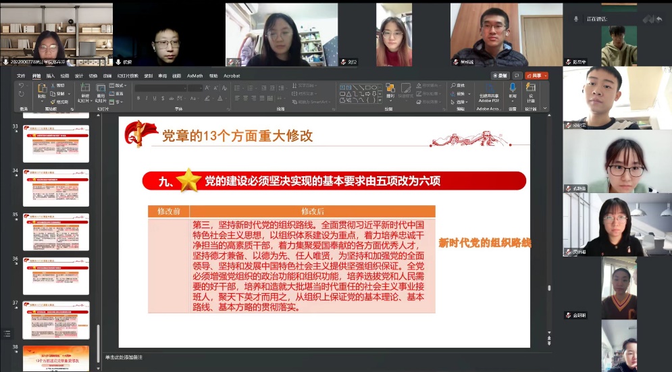Open the Insert (插入) ribbon tab
This screenshot has height=372, width=672.
51,76
